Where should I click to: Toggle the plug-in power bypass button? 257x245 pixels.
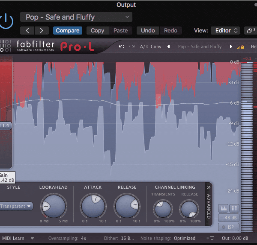point(6,21)
